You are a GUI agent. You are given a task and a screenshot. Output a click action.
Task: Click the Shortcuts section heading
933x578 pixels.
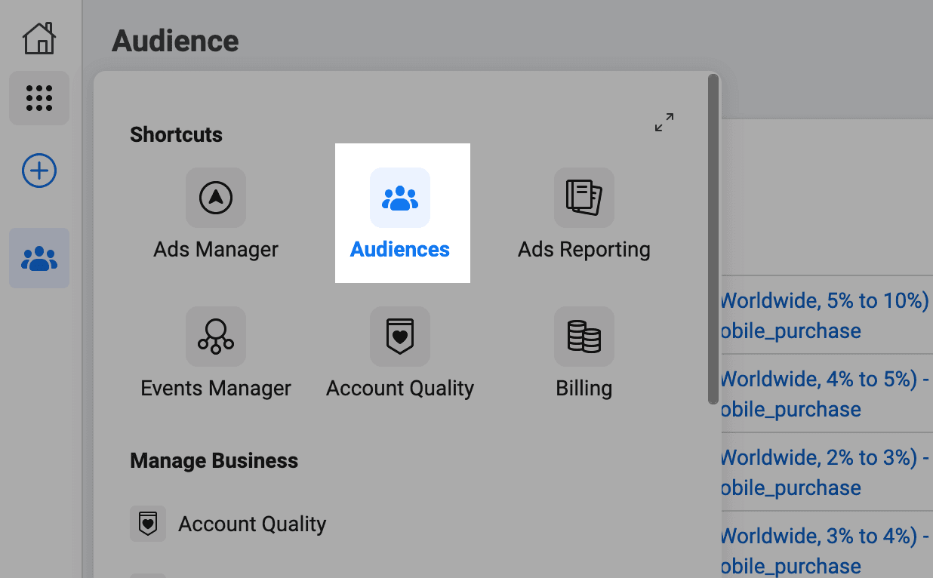point(176,134)
